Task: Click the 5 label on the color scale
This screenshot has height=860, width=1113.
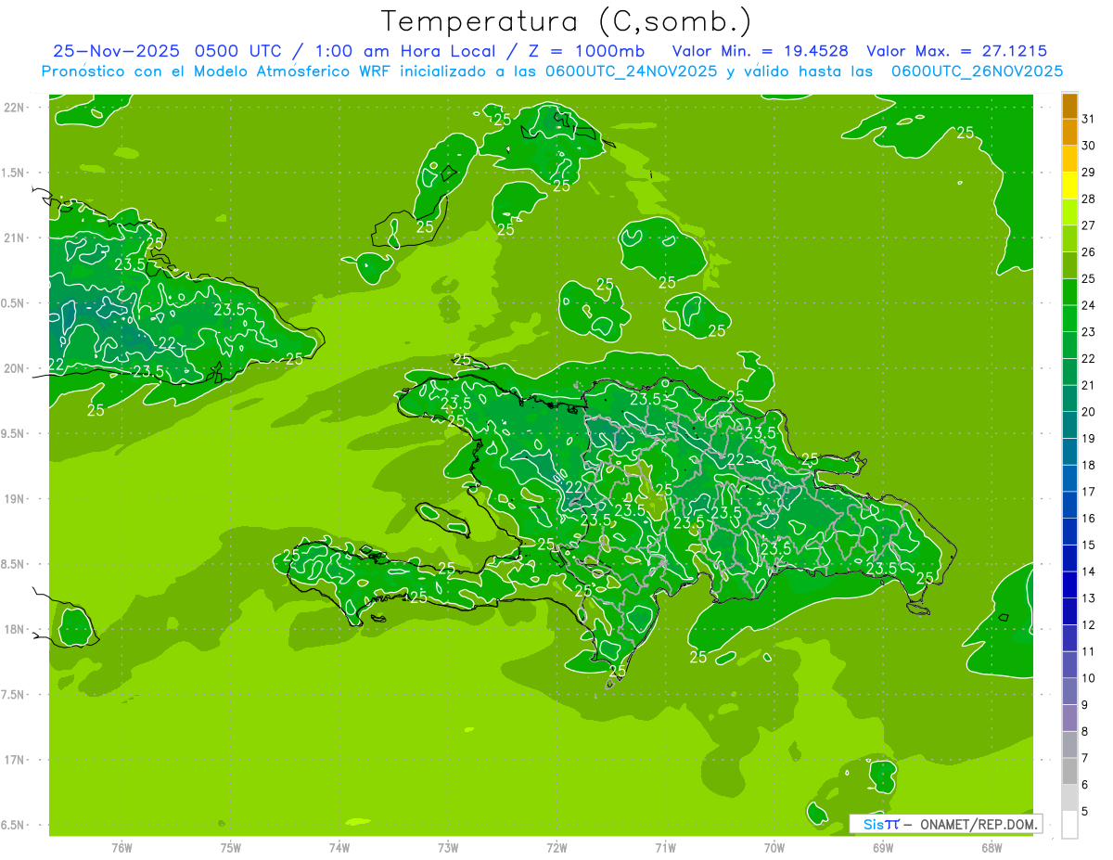Action: pyautogui.click(x=1085, y=812)
